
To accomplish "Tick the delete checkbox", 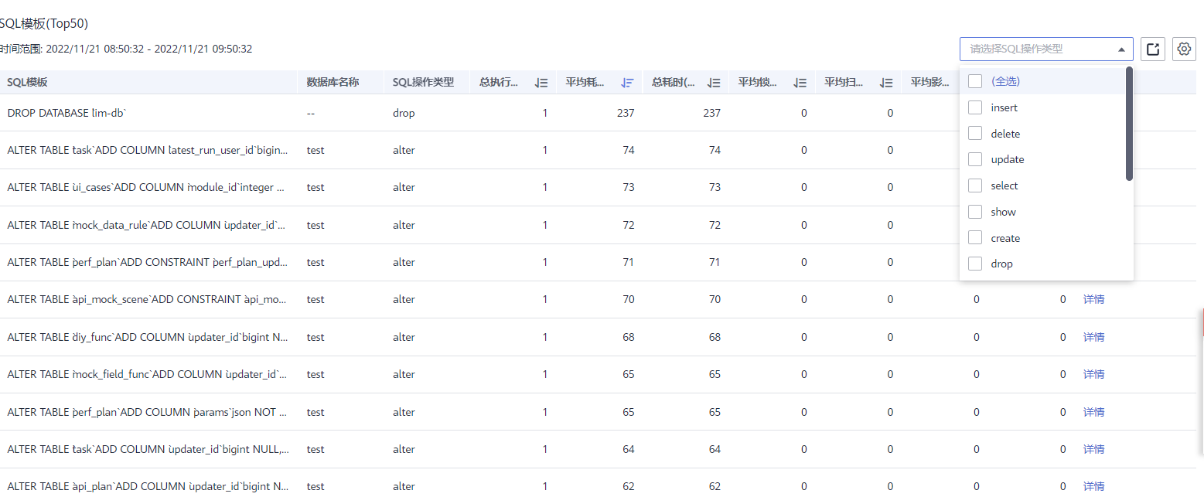I will [x=975, y=134].
